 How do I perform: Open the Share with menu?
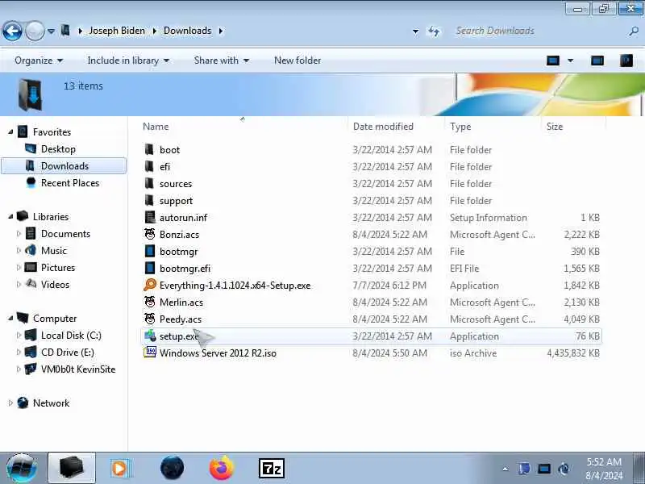coord(221,60)
